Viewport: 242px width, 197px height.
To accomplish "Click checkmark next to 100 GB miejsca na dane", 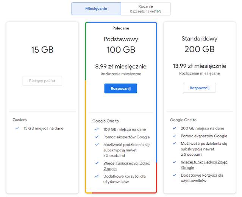I will (x=97, y=129).
